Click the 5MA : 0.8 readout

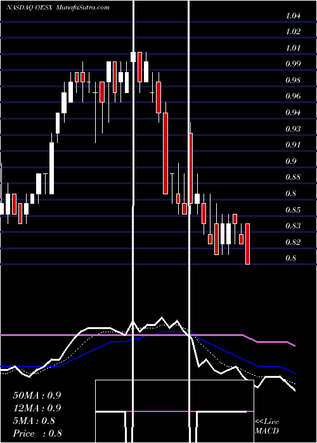point(34,421)
